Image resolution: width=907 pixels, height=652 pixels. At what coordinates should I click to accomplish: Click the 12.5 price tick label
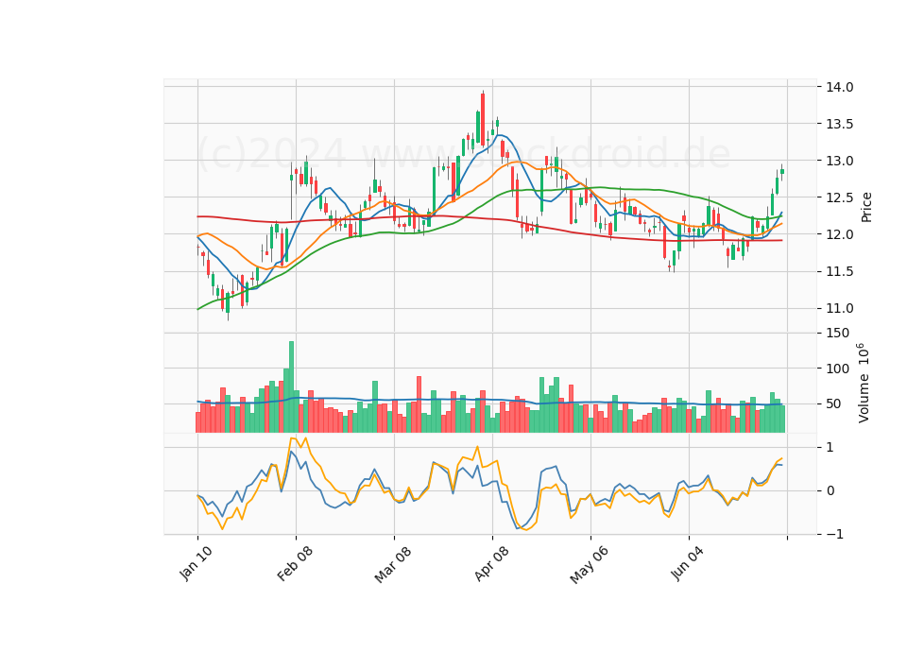point(839,197)
